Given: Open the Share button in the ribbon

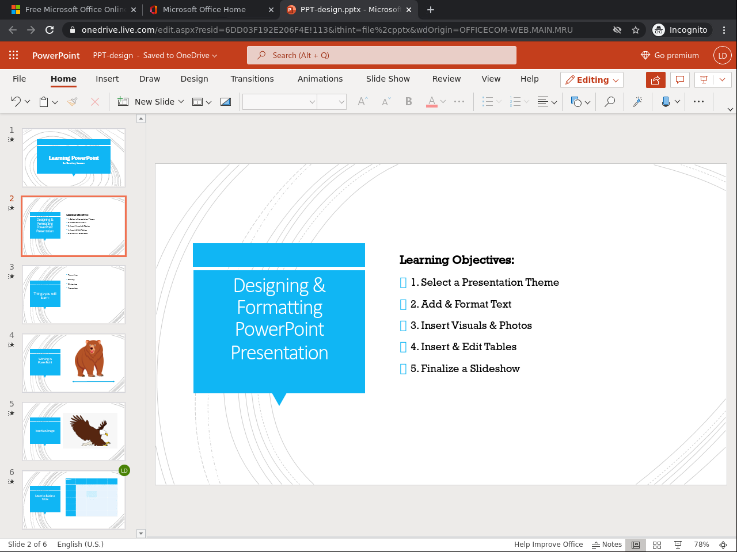Looking at the screenshot, I should (655, 80).
